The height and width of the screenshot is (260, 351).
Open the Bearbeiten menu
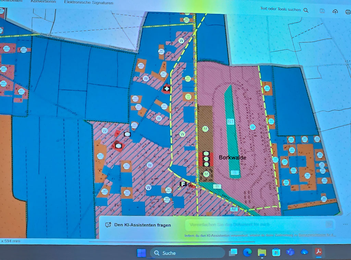(10, 1)
